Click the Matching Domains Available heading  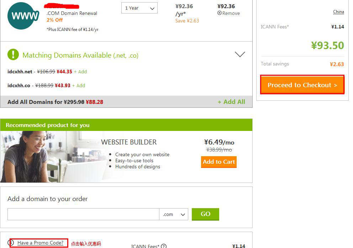(x=80, y=55)
